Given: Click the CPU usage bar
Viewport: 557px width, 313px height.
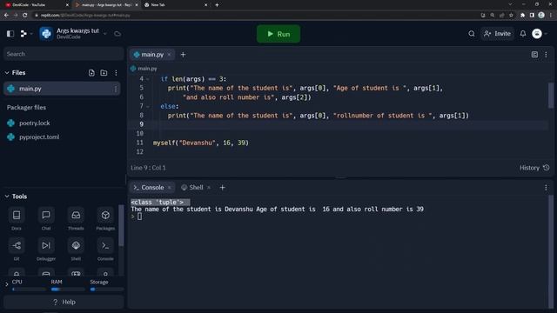Looking at the screenshot, I should (29, 290).
